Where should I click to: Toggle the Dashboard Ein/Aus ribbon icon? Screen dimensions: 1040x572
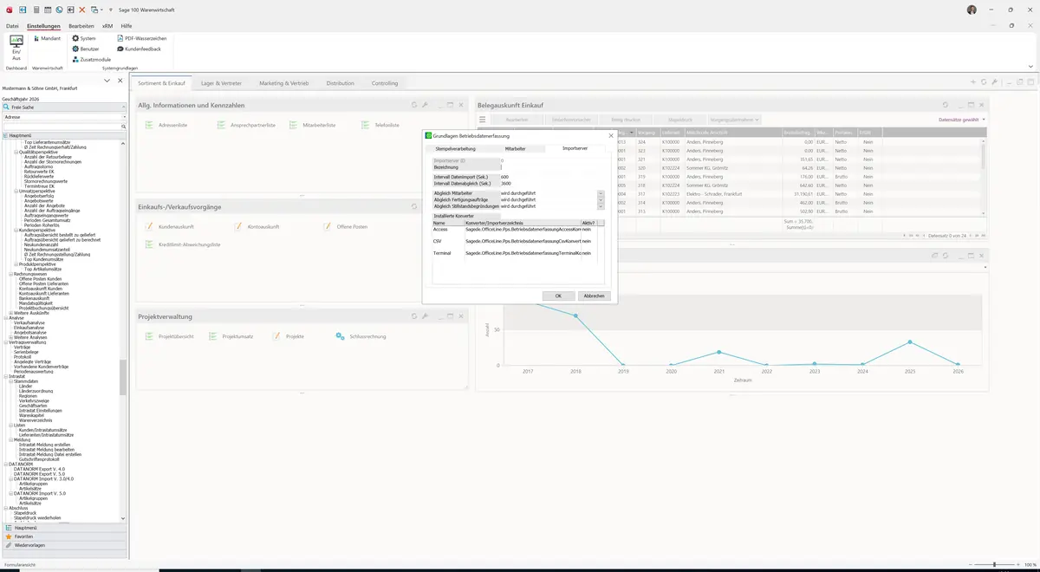(x=16, y=47)
